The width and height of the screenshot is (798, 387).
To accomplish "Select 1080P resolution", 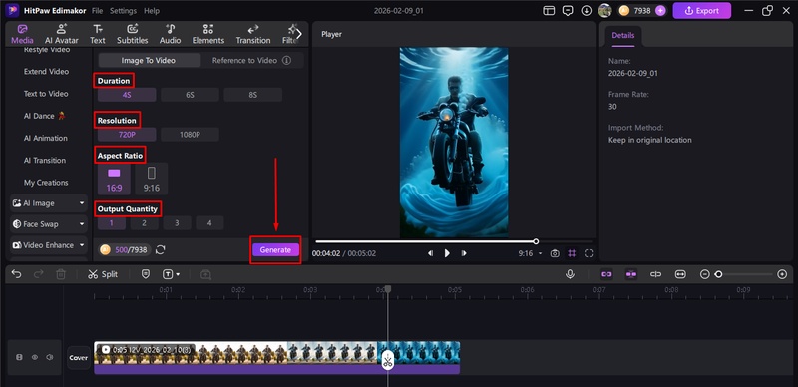I will coord(190,135).
